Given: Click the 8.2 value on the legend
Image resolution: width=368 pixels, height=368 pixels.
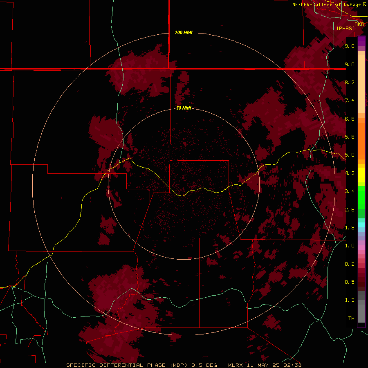Looking at the screenshot, I should pos(350,82).
